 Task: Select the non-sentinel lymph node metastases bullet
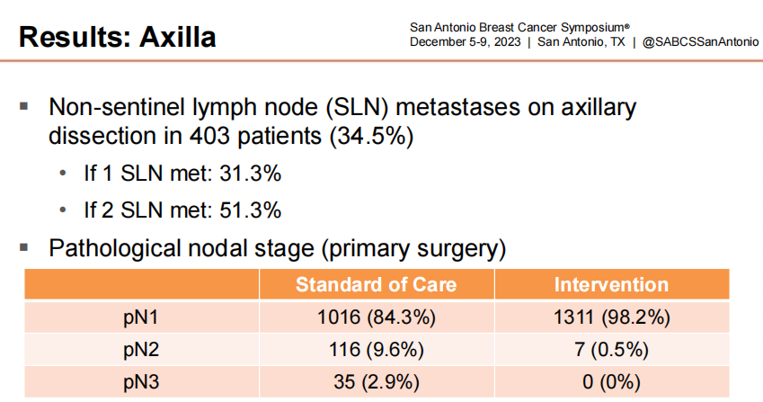click(x=342, y=122)
